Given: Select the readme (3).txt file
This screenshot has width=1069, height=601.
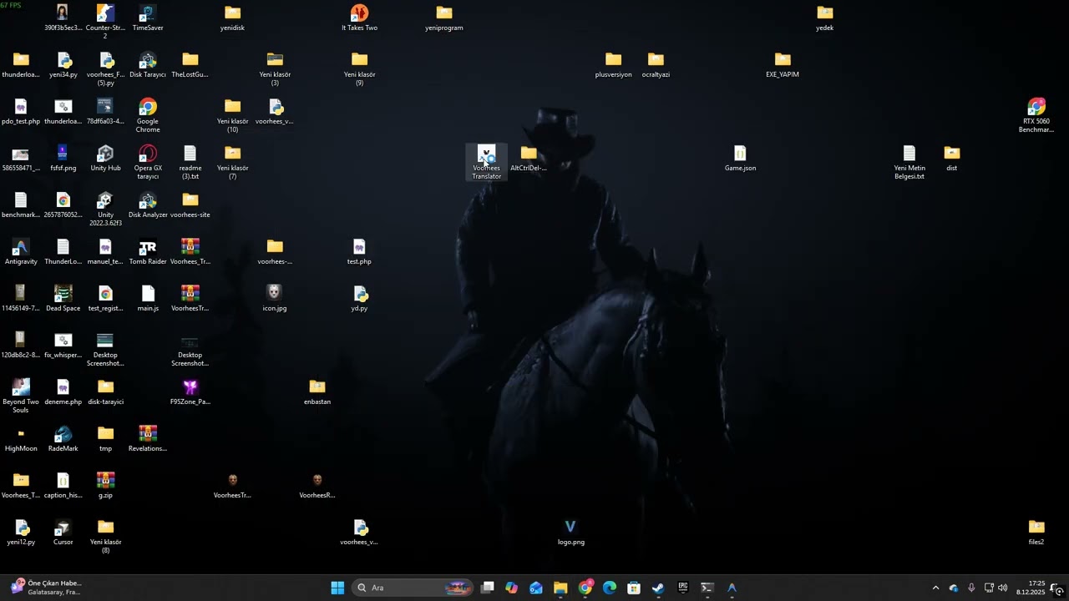Looking at the screenshot, I should coord(190,162).
